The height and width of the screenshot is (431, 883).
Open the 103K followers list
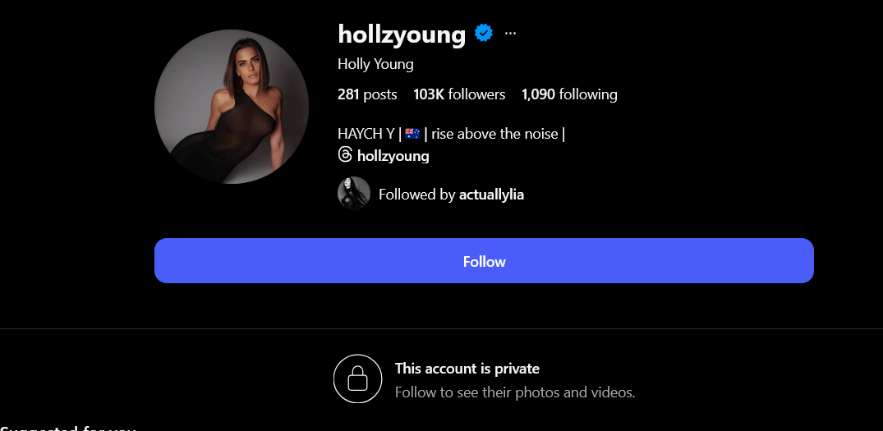(459, 94)
